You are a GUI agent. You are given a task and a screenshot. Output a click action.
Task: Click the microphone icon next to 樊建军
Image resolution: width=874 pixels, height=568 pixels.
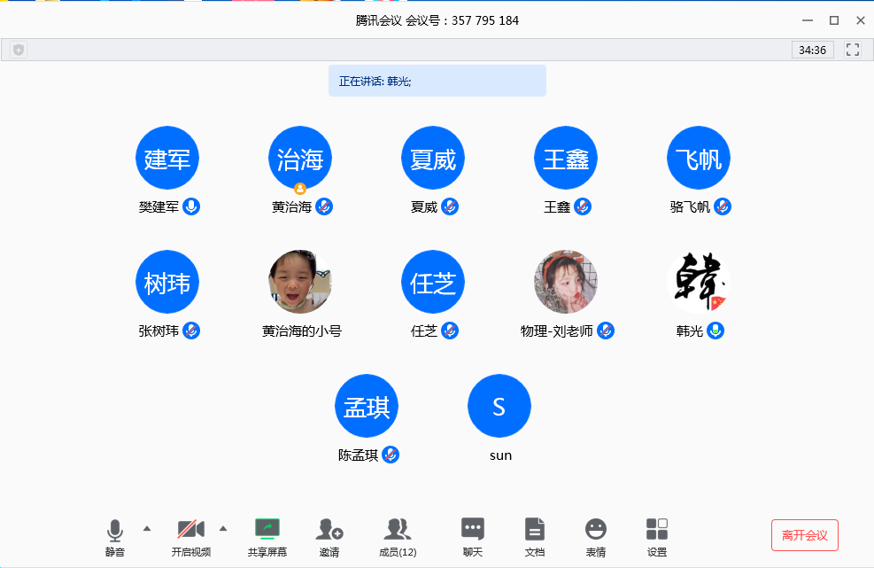coord(191,206)
